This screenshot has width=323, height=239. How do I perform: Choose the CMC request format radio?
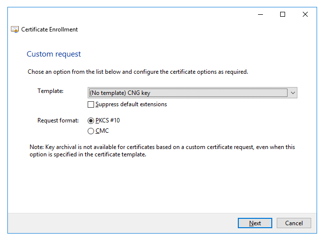point(91,131)
